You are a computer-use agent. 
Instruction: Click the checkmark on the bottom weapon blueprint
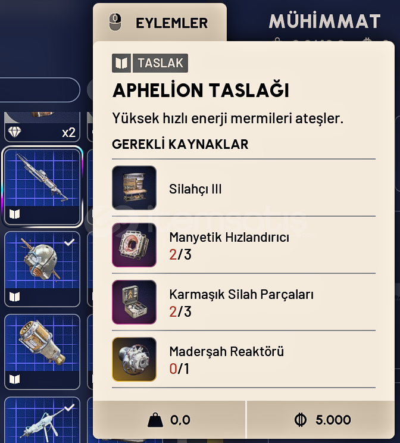pyautogui.click(x=70, y=407)
